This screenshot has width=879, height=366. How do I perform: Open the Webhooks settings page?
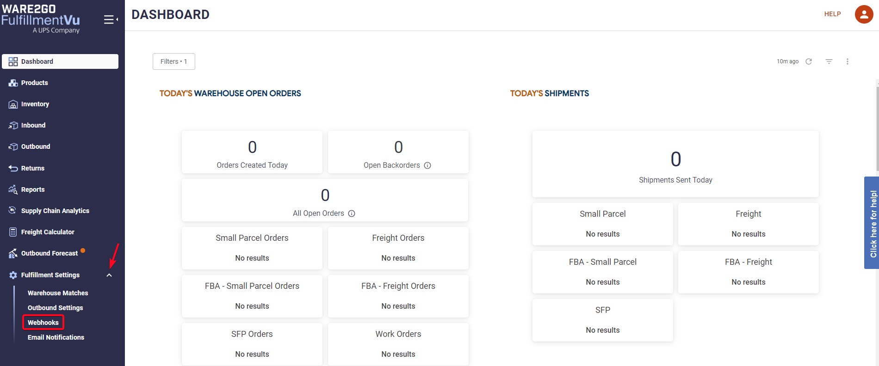43,323
